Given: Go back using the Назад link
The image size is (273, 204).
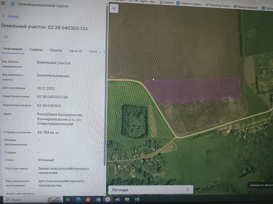Looking at the screenshot, I should [11, 16].
